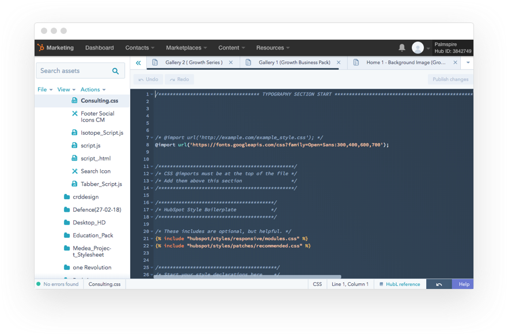Click the search magnifier icon
Image resolution: width=508 pixels, height=335 pixels.
pyautogui.click(x=116, y=71)
